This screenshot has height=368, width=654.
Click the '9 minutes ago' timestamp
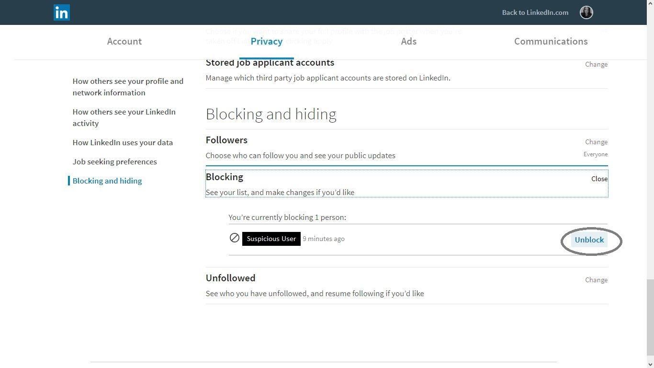[324, 239]
